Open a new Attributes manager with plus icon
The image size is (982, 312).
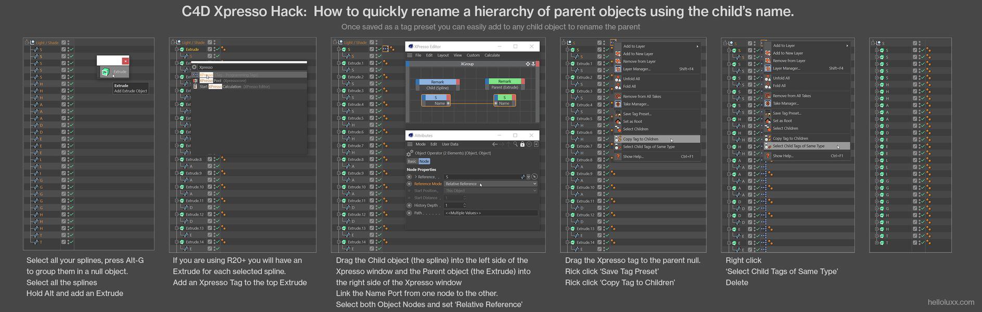536,144
